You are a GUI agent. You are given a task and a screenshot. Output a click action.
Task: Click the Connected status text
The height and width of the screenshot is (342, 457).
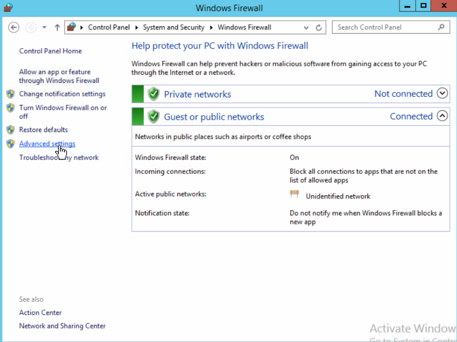tap(411, 116)
